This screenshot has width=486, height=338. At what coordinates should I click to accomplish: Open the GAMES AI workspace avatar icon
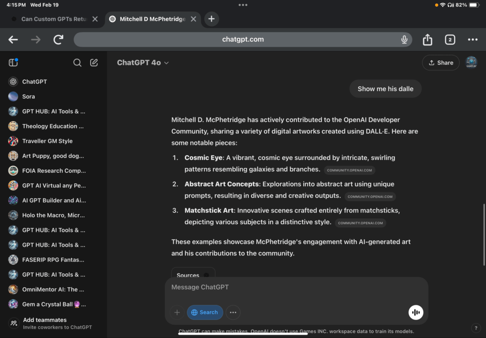471,62
